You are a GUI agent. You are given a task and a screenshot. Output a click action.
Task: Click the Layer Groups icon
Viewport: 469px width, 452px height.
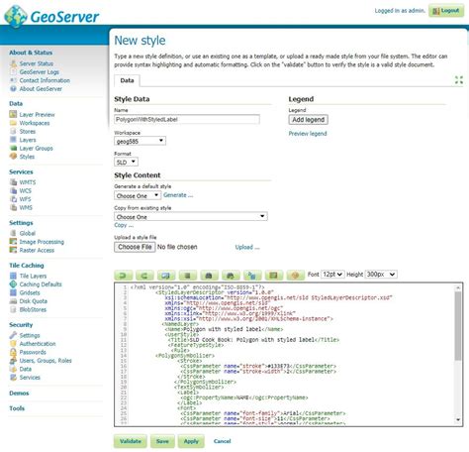[13, 148]
